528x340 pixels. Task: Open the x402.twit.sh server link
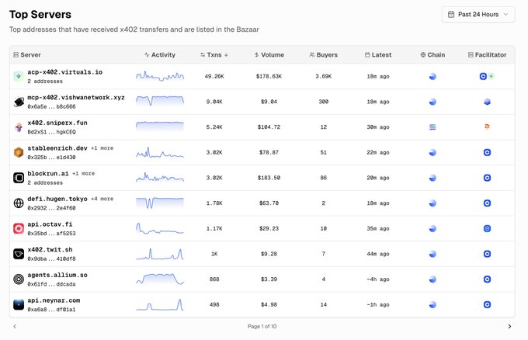[x=50, y=250]
